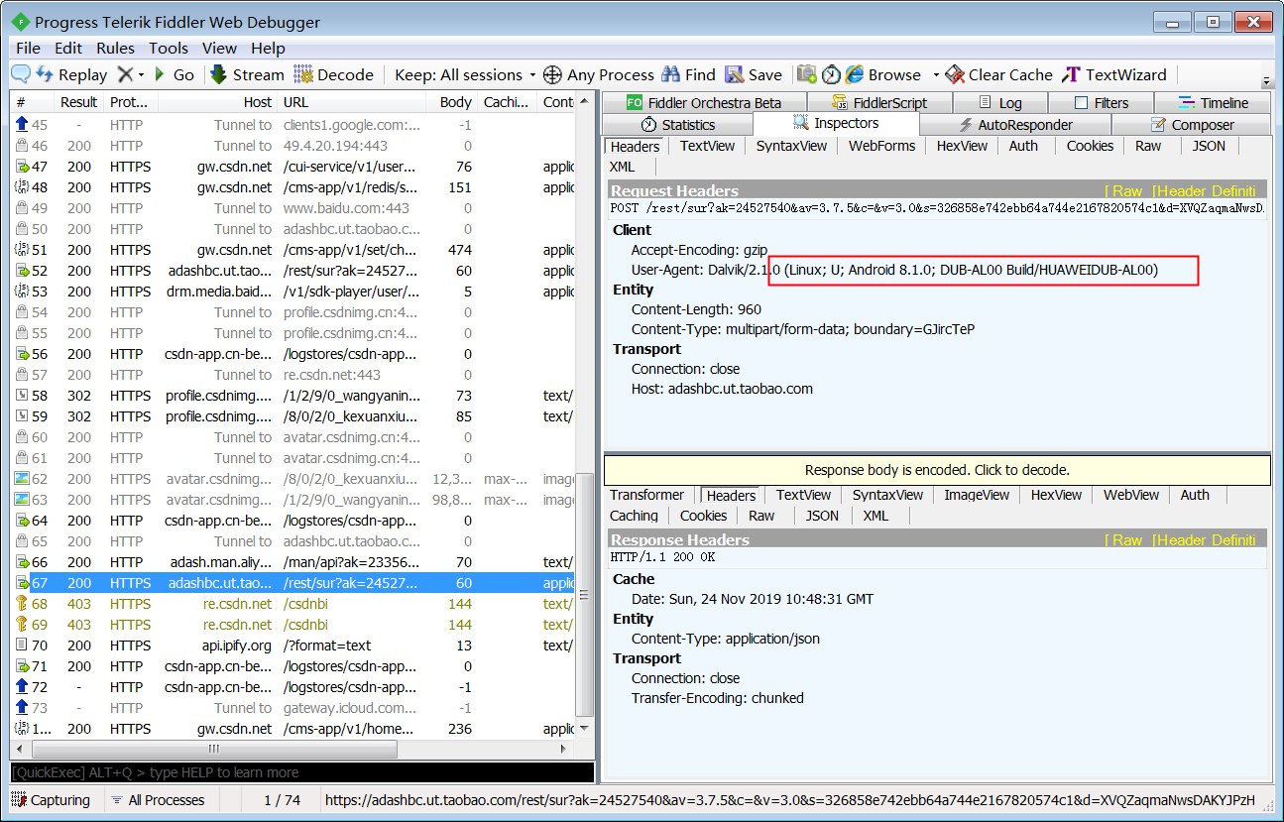
Task: Open the toolbar overflow arrow
Action: point(1266,80)
